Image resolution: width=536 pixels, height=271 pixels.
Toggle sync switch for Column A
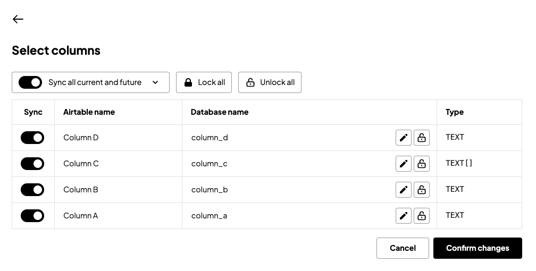click(32, 216)
